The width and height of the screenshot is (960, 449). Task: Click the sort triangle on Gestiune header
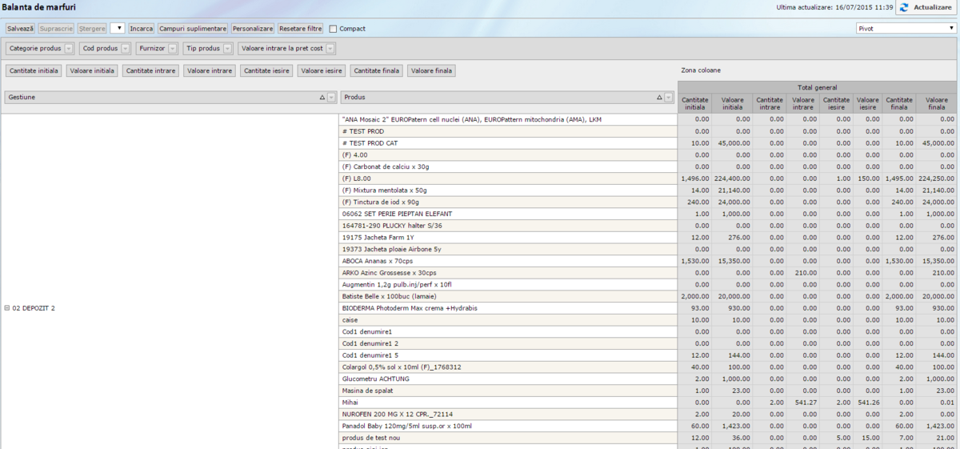322,97
